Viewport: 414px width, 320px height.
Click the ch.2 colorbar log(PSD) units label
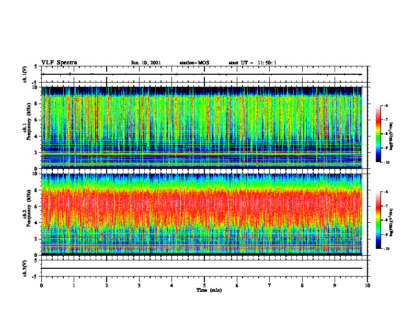tap(392, 223)
